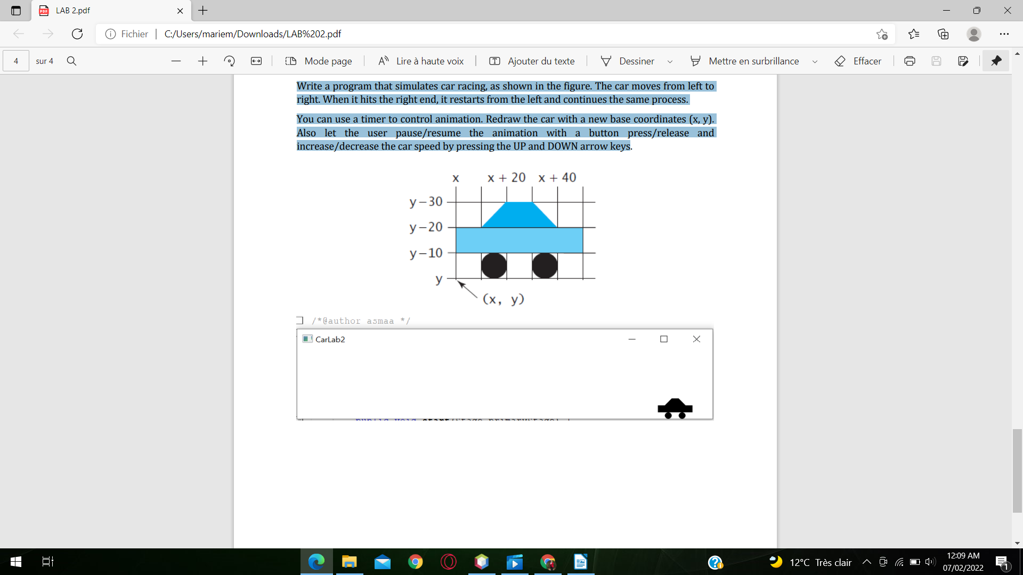The width and height of the screenshot is (1023, 575).
Task: Click Lire à haute voix button
Action: tap(421, 61)
